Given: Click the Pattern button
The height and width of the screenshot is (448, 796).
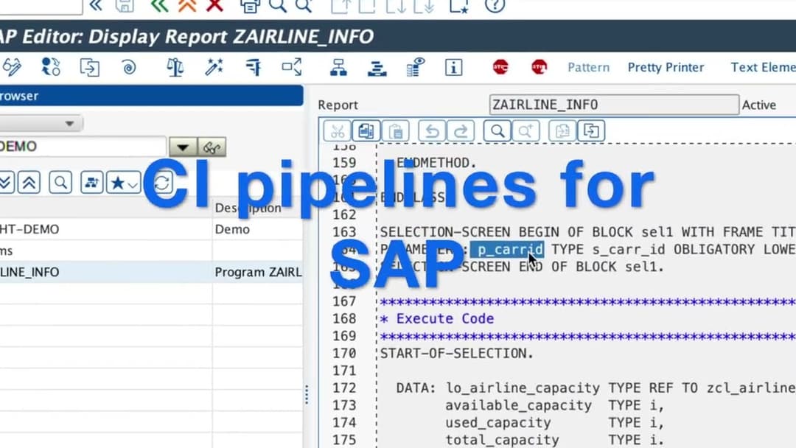Looking at the screenshot, I should [588, 67].
